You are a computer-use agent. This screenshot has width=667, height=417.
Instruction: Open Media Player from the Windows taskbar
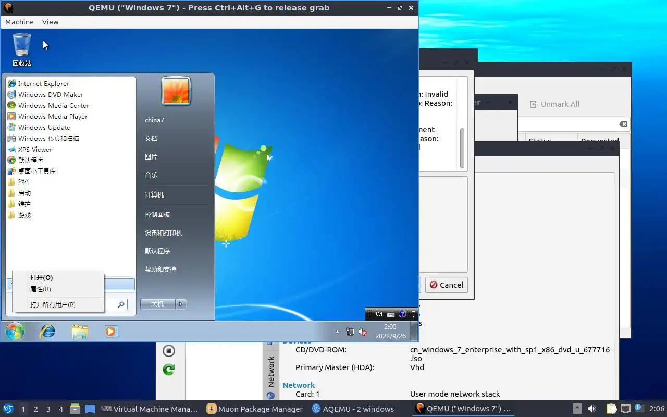[x=111, y=332]
